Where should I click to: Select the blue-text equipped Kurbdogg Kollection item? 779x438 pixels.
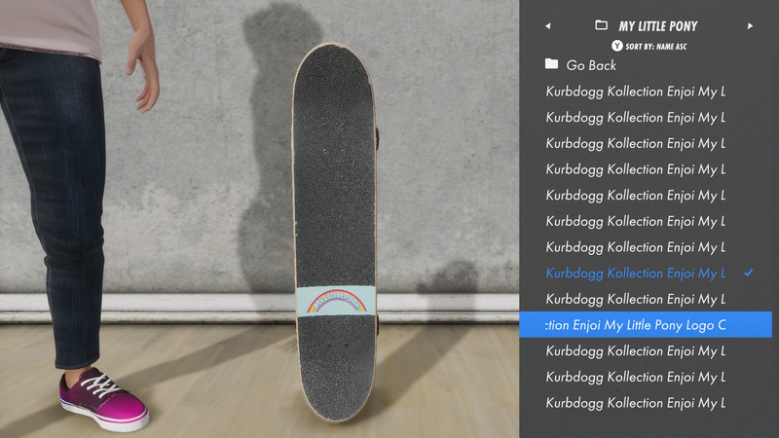coord(636,273)
